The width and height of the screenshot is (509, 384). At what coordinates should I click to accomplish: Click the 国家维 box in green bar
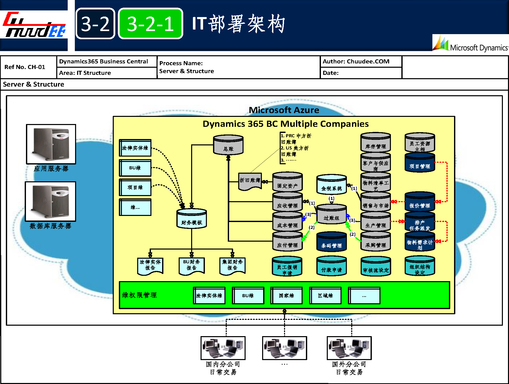[286, 296]
